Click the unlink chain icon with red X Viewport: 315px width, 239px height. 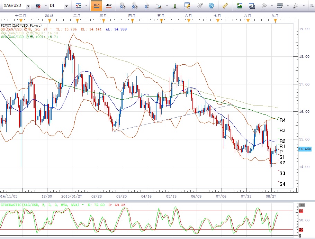click(x=38, y=6)
